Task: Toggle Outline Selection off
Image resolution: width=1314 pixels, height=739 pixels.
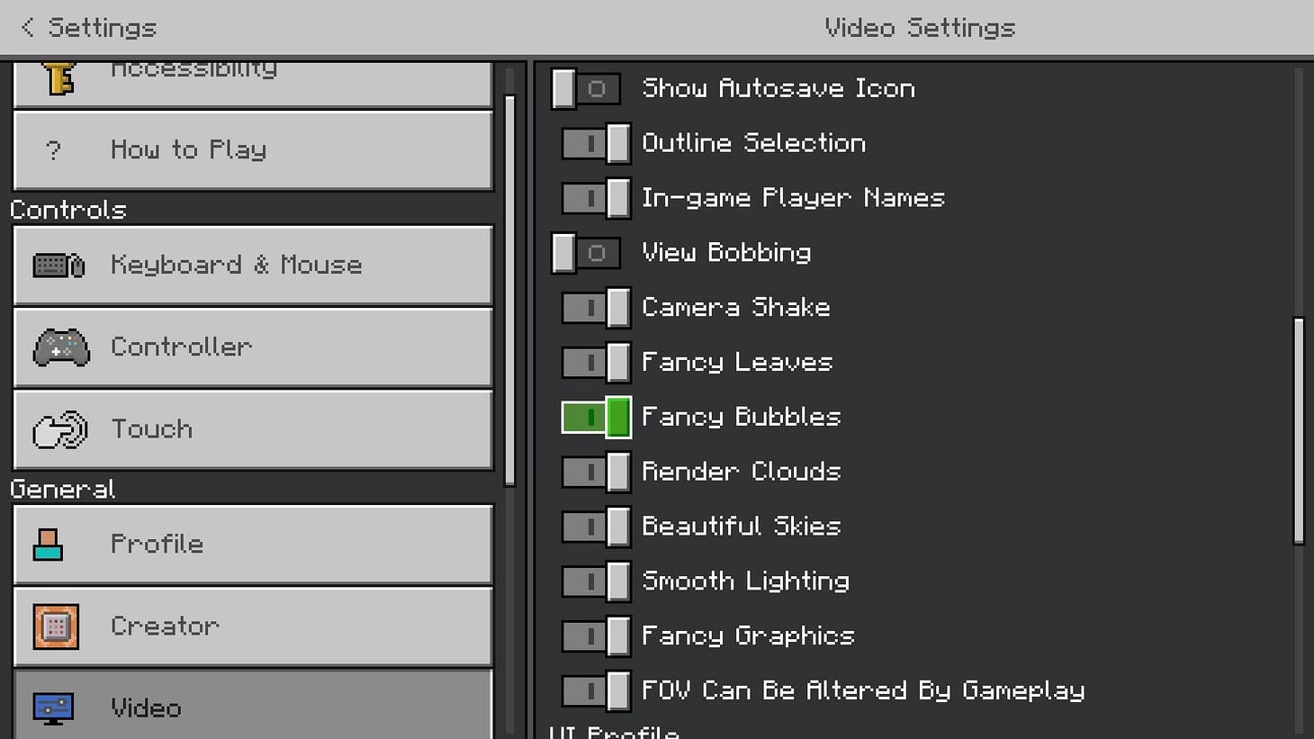Action: 595,143
